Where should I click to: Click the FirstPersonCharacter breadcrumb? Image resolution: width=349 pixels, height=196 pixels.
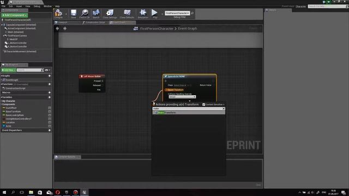(157, 28)
